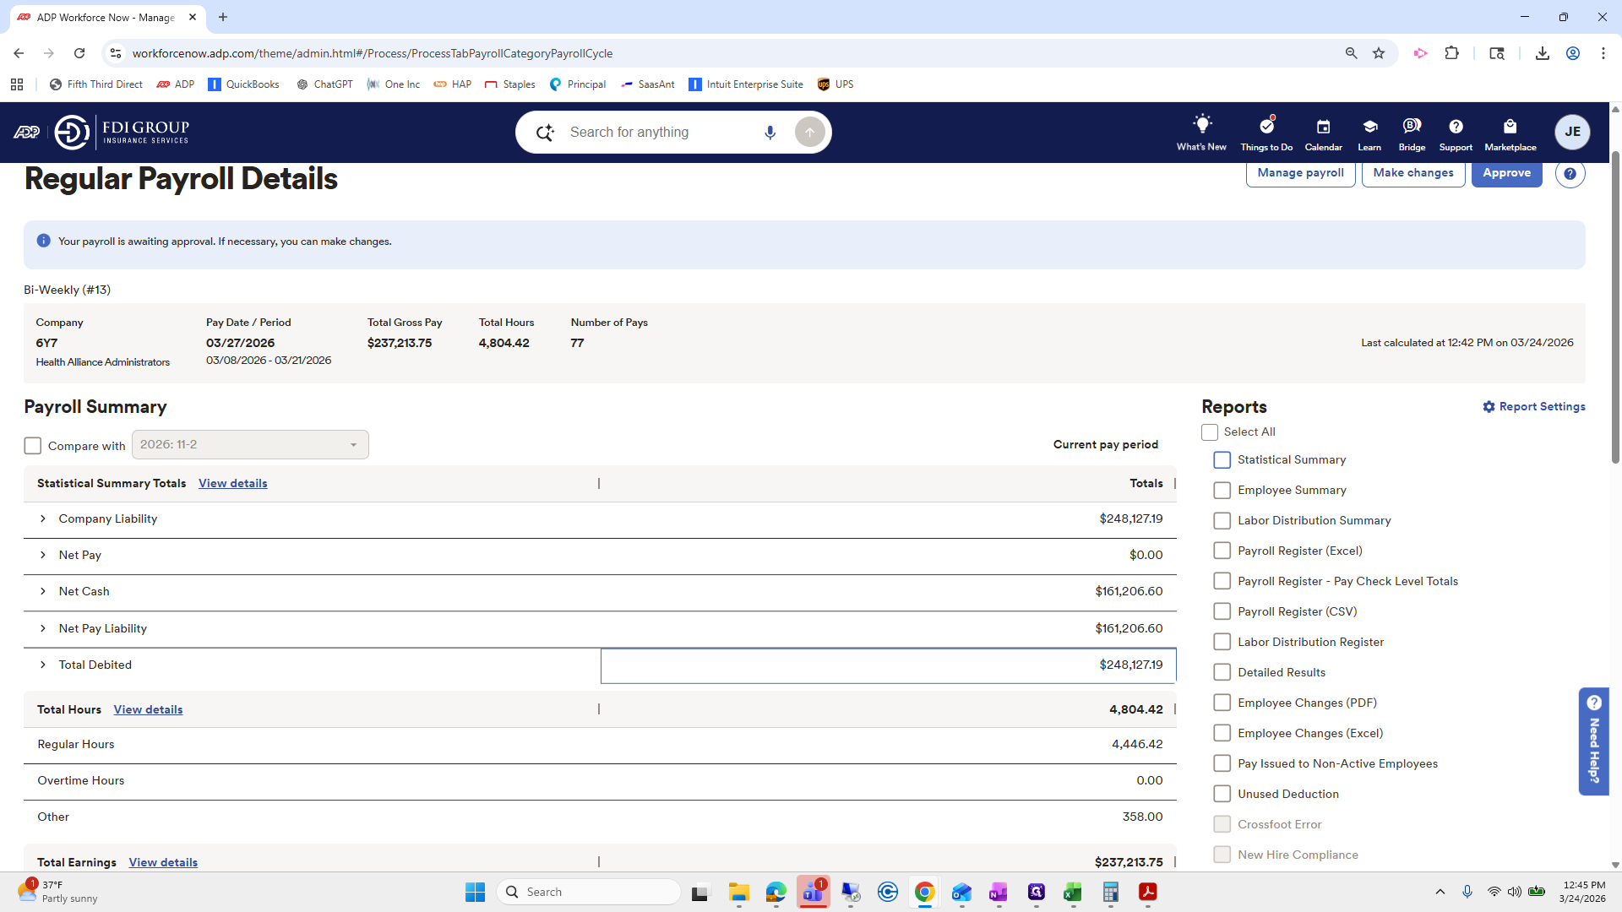Click the QuickBooks bookmark in bookmarks bar
The image size is (1622, 912).
pyautogui.click(x=243, y=84)
